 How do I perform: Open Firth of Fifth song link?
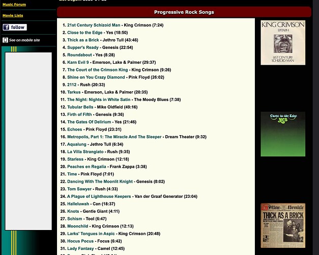point(79,114)
